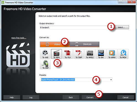Click the Help button

(12, 97)
